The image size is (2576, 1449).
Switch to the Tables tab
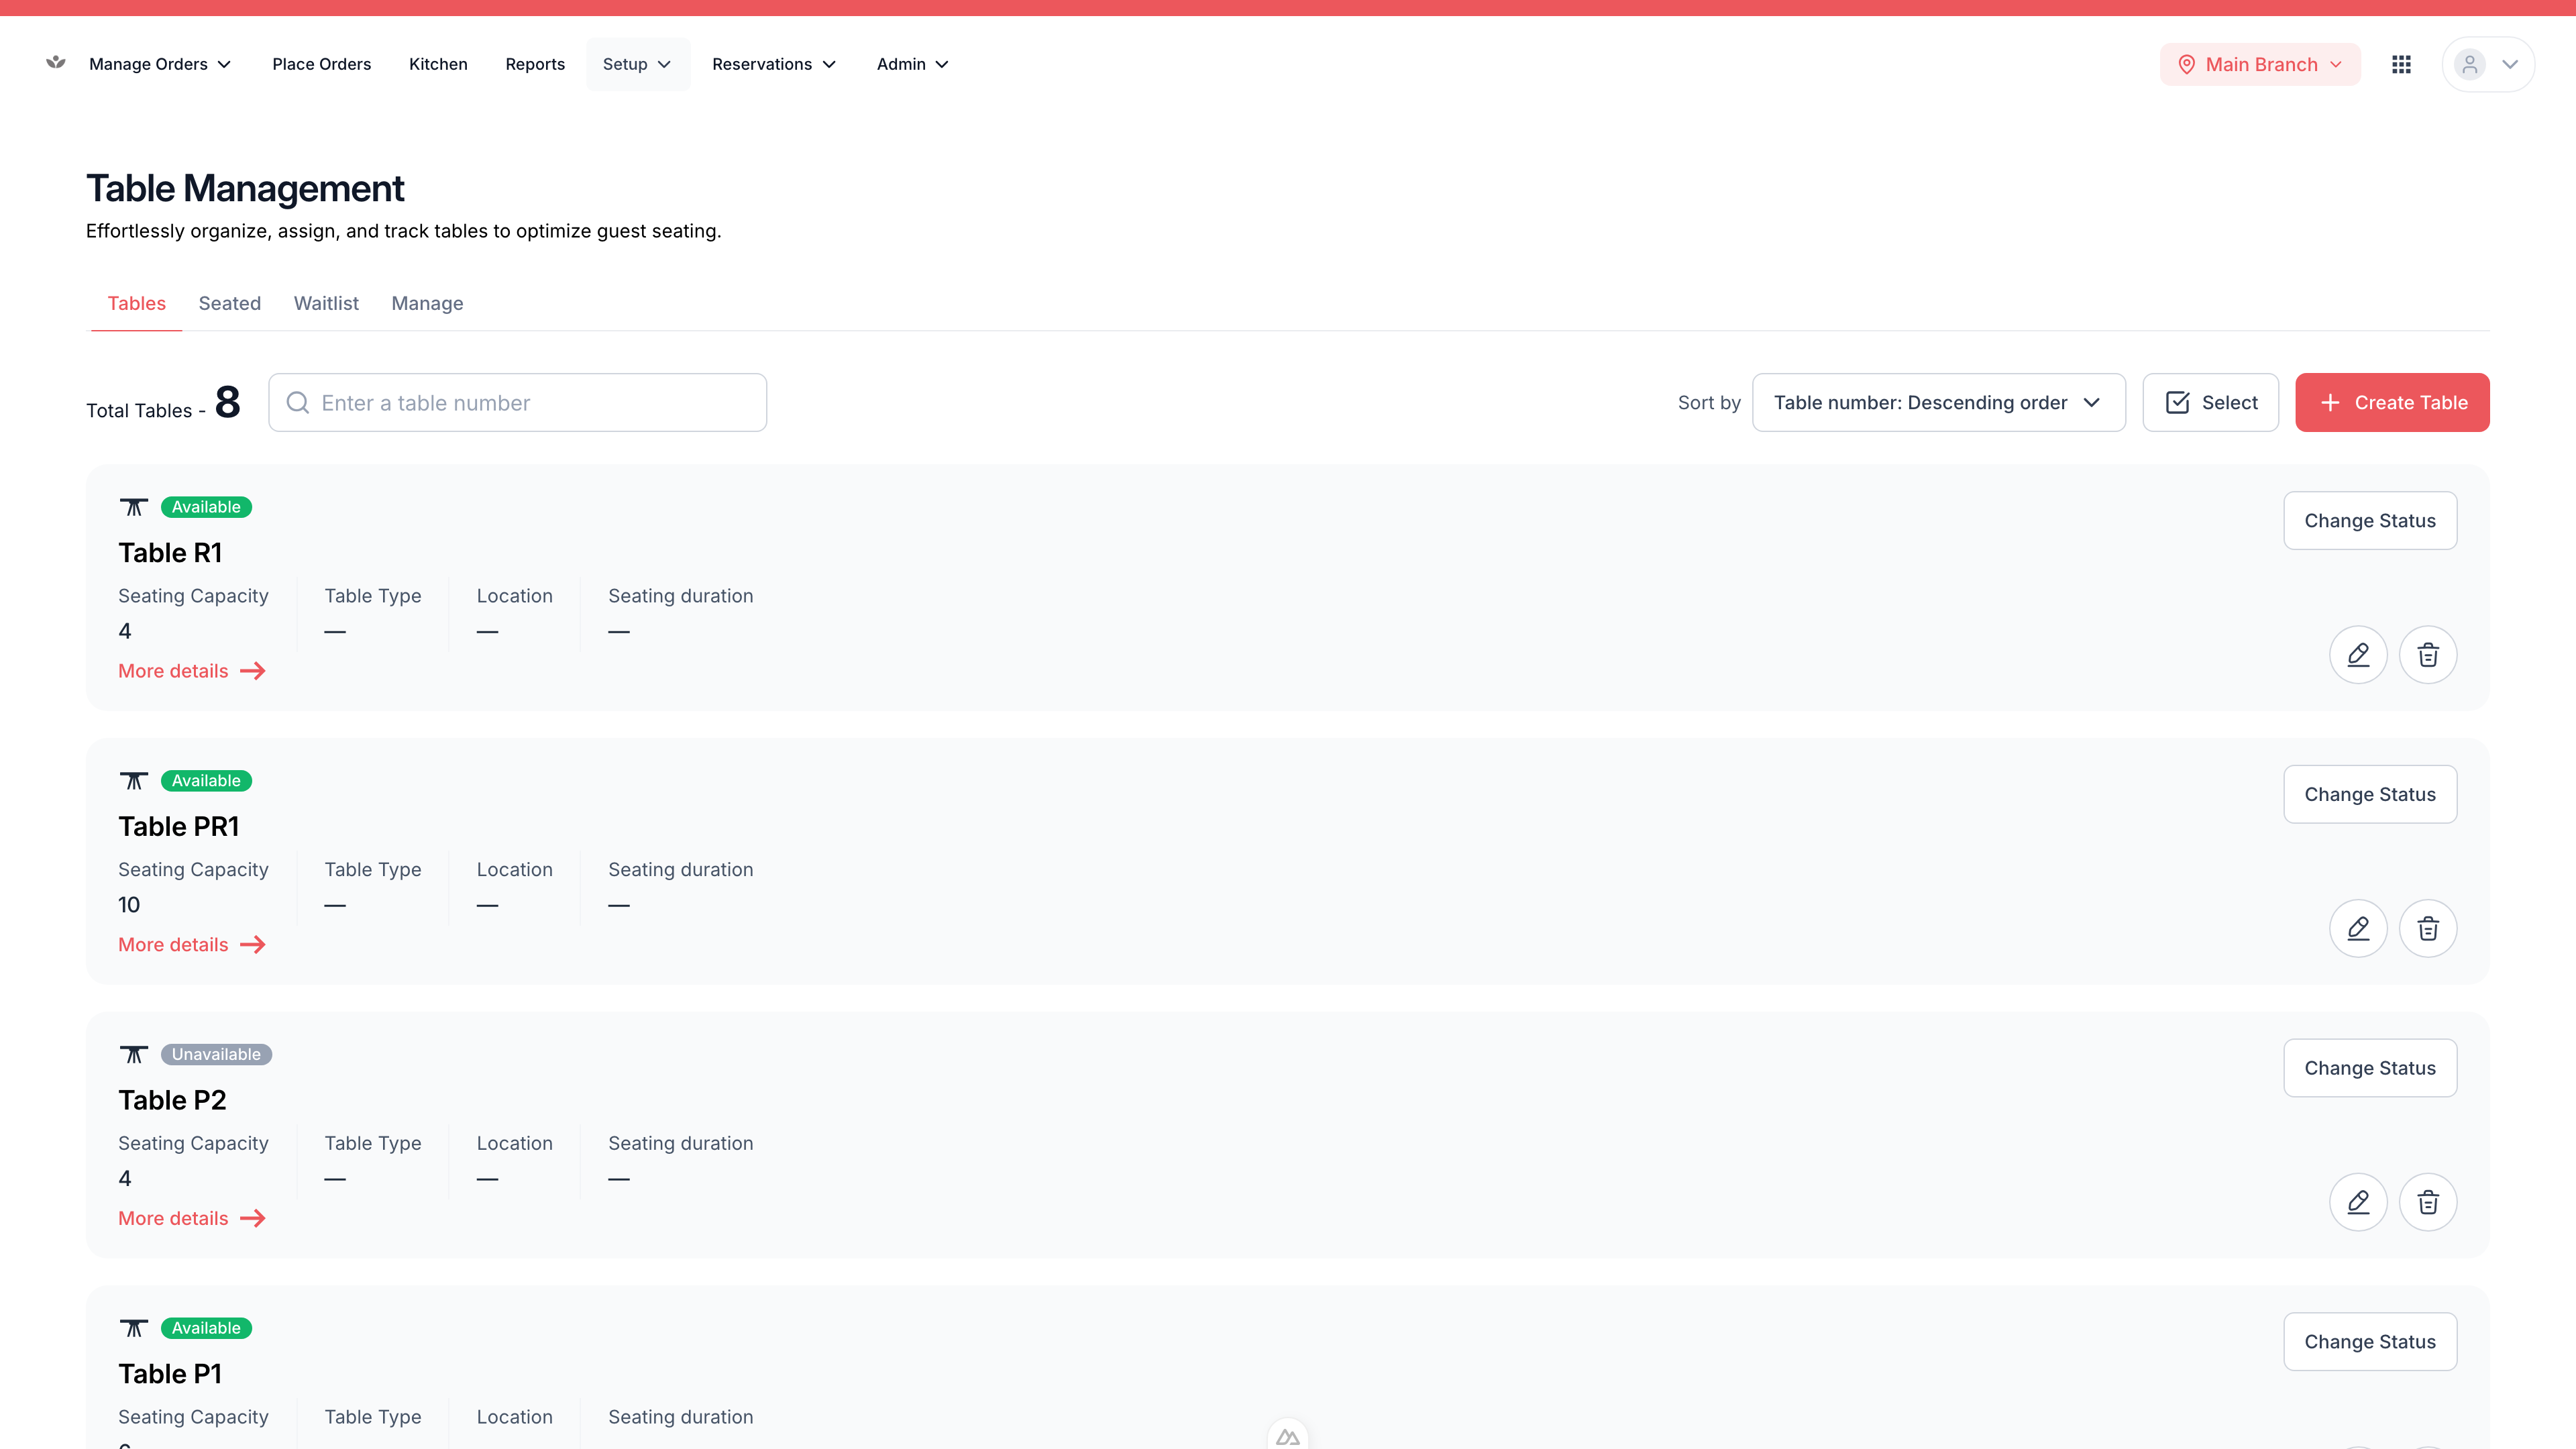137,303
